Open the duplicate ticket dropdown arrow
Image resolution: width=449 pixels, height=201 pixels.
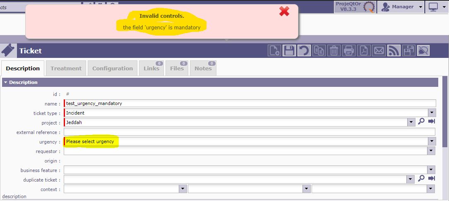tap(411, 179)
